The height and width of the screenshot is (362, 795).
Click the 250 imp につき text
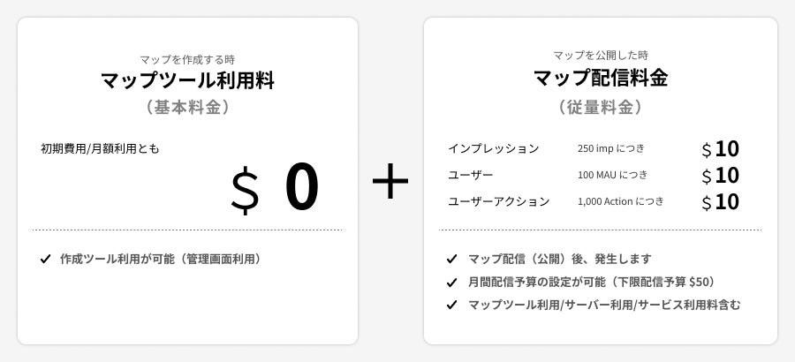click(x=611, y=148)
